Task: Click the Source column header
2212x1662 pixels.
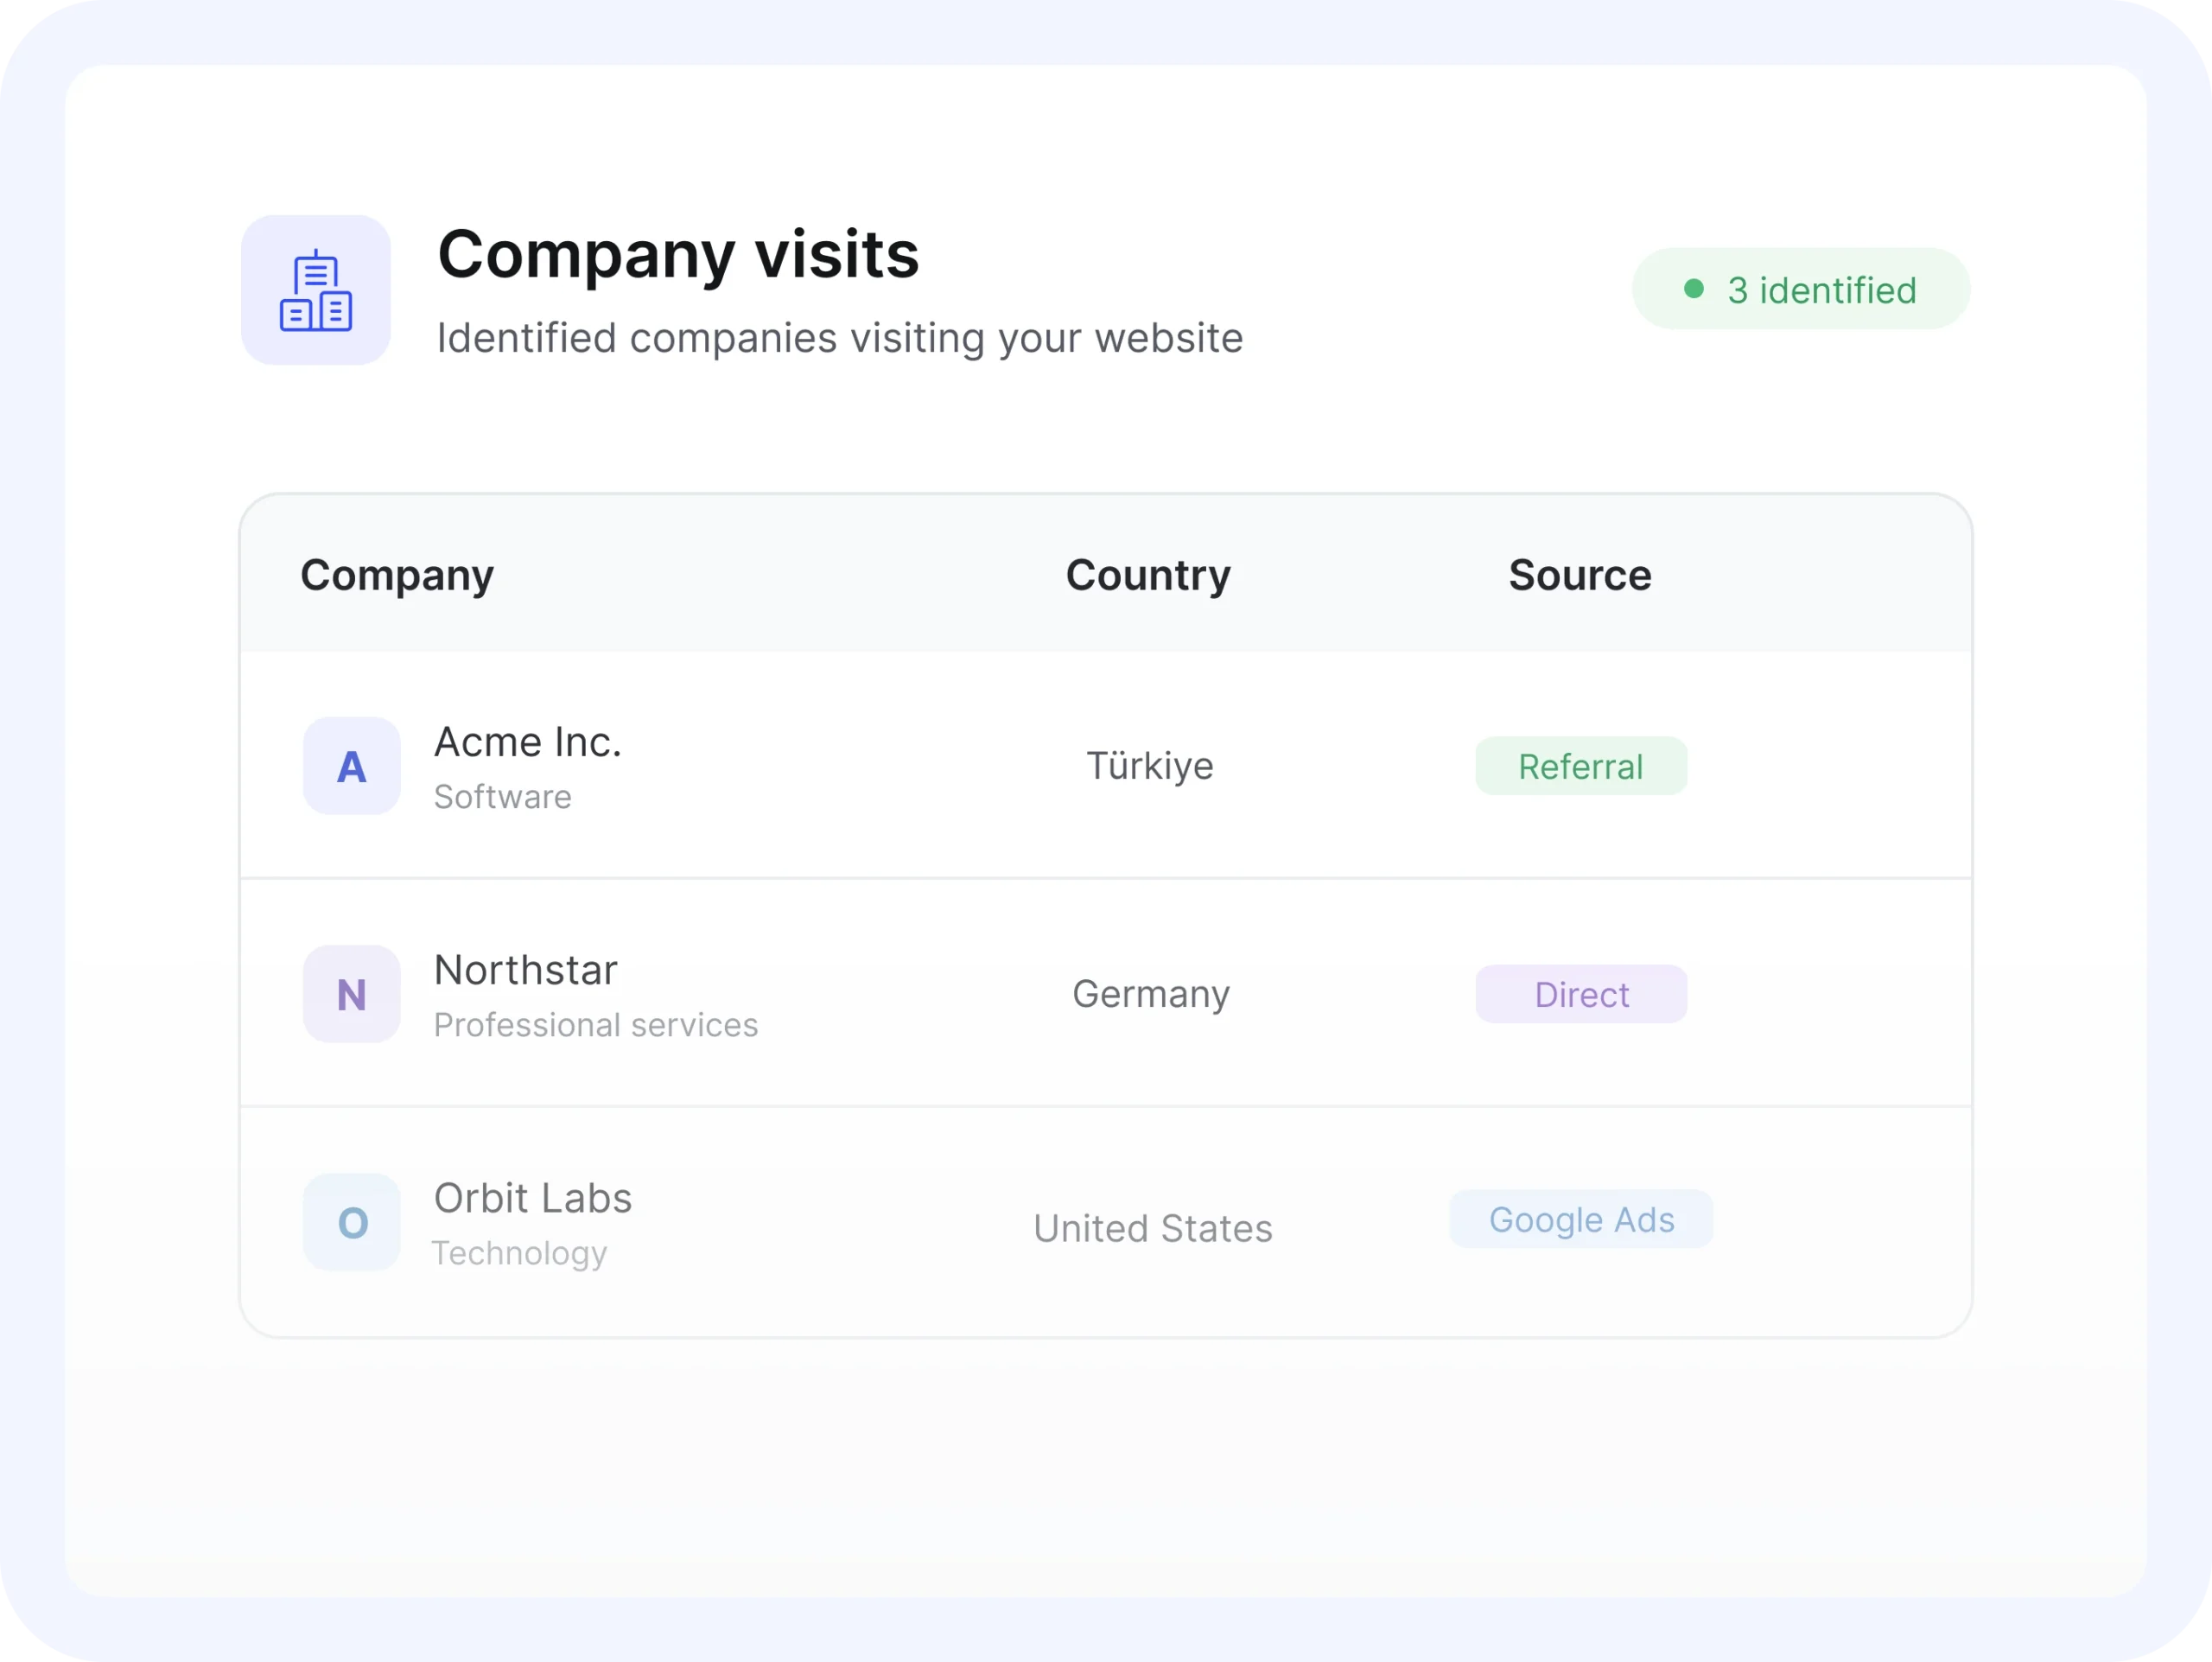Action: (x=1580, y=575)
